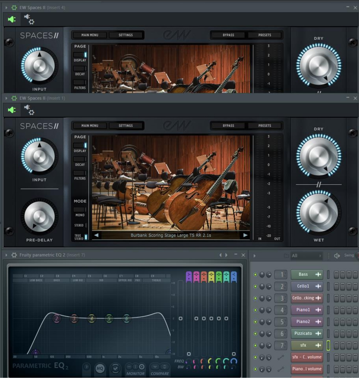This screenshot has width=359, height=378.
Task: Click the EQ main level slider handle
Action: pyautogui.click(x=181, y=318)
